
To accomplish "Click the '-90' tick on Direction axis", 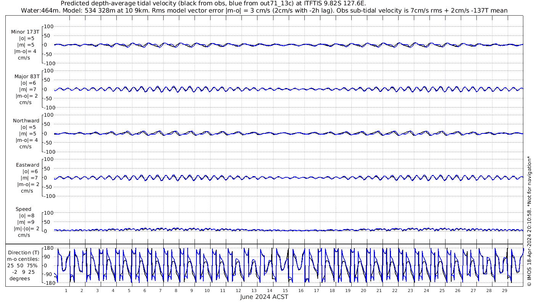I will pos(48,274).
